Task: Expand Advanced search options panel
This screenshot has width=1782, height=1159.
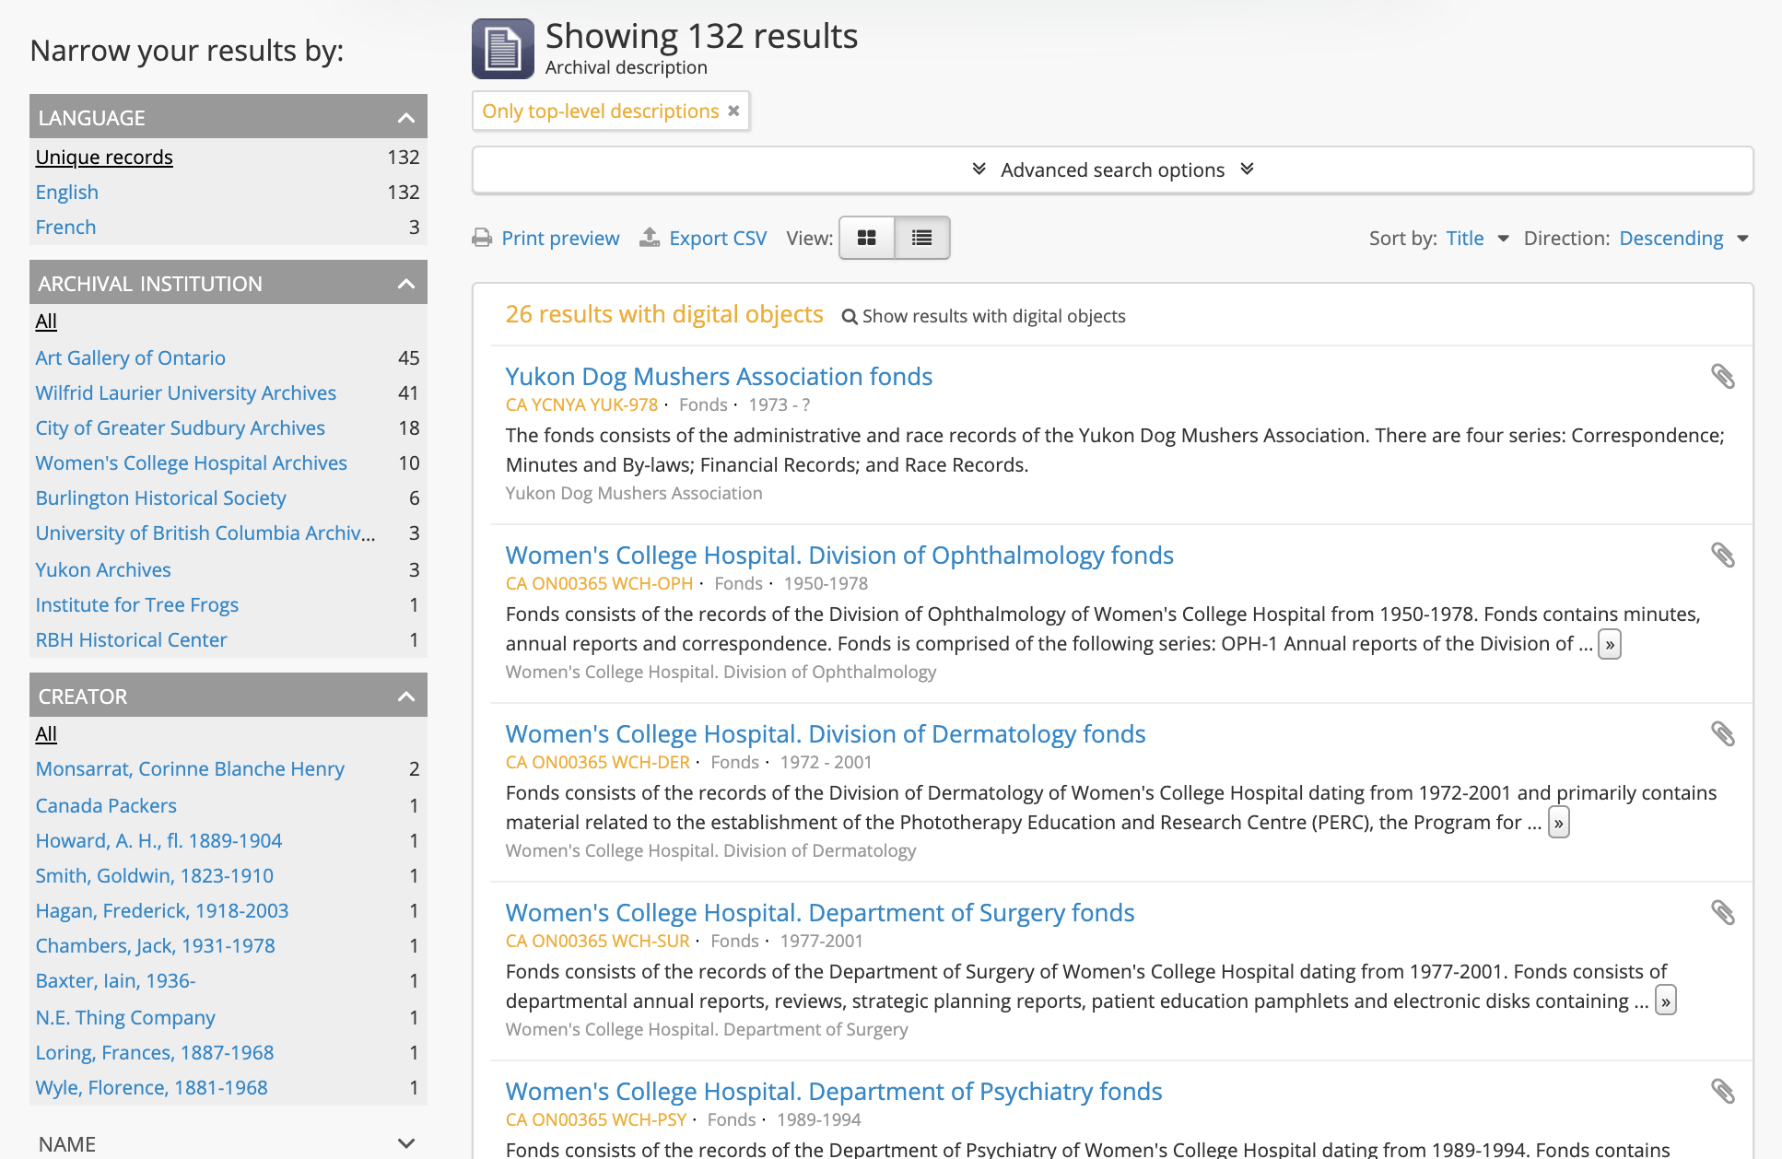Action: click(x=1112, y=170)
